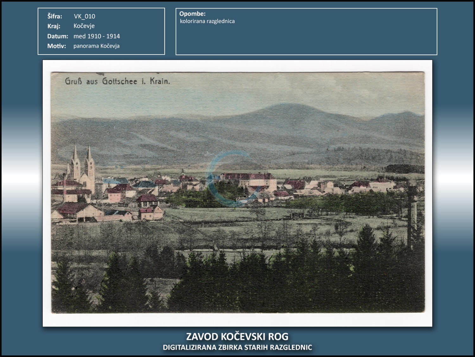Image resolution: width=475 pixels, height=357 pixels.
Task: Select the Kočevje place value
Action: [x=84, y=26]
